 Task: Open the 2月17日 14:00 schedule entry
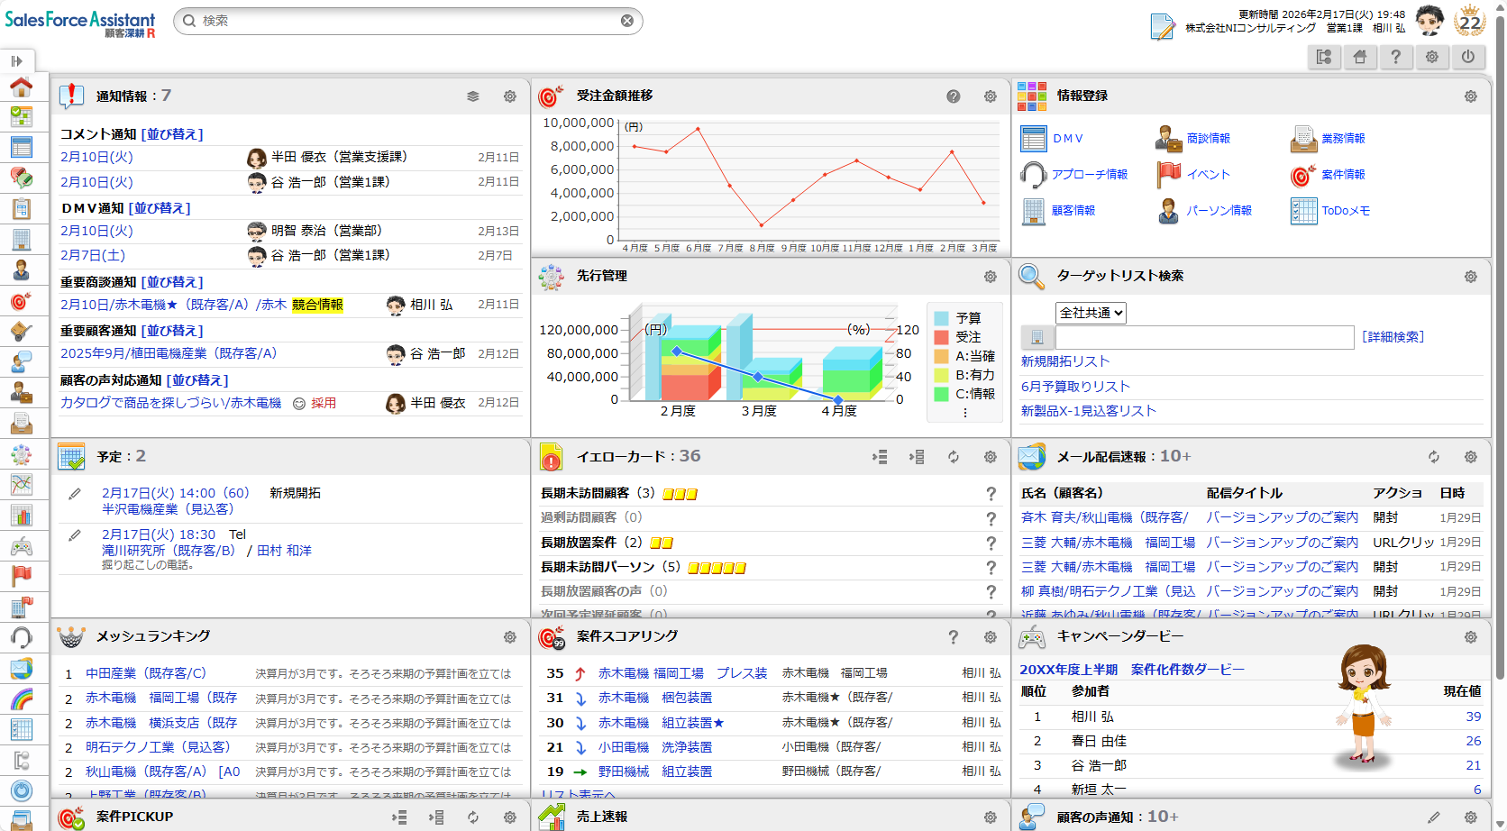click(x=175, y=493)
